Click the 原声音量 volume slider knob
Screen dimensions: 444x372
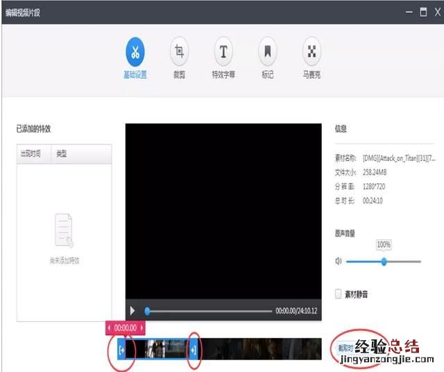coord(384,262)
